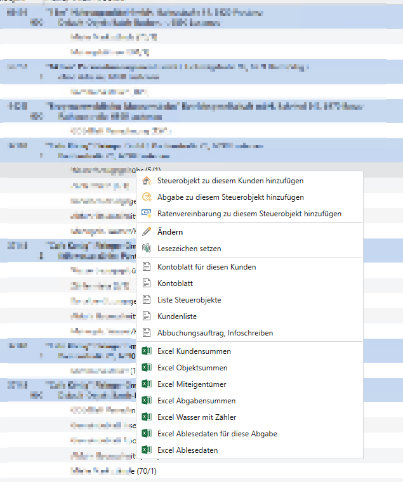The width and height of the screenshot is (403, 482).
Task: Select the gray highlighted row ending (5/1)
Action: [x=114, y=170]
